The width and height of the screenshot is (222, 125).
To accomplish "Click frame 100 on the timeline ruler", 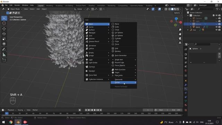I will [74, 114].
